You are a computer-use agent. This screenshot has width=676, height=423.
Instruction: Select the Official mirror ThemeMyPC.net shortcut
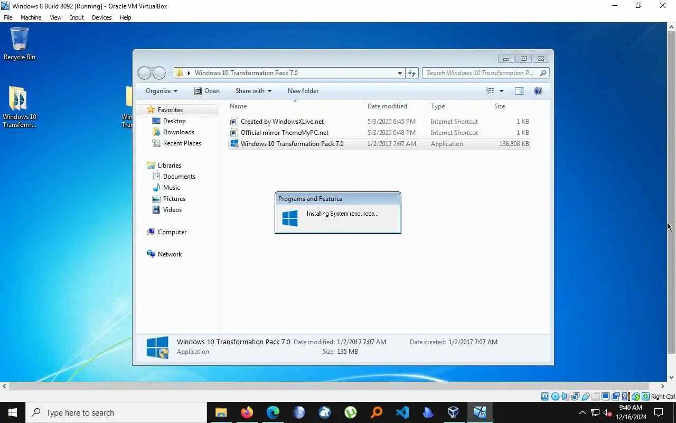point(285,133)
